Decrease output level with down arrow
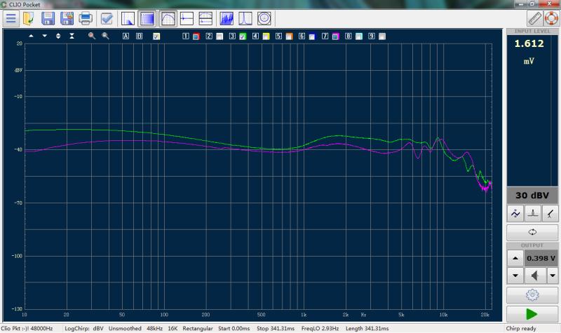 515,276
